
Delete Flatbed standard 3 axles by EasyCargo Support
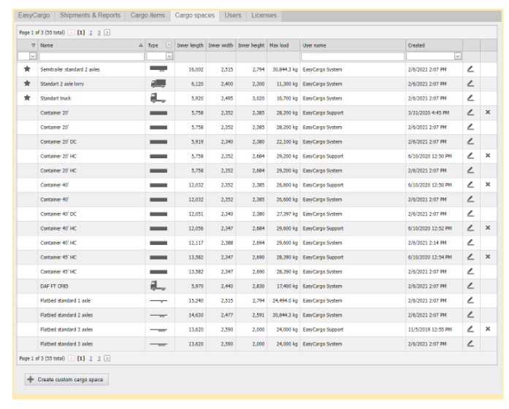pyautogui.click(x=488, y=329)
